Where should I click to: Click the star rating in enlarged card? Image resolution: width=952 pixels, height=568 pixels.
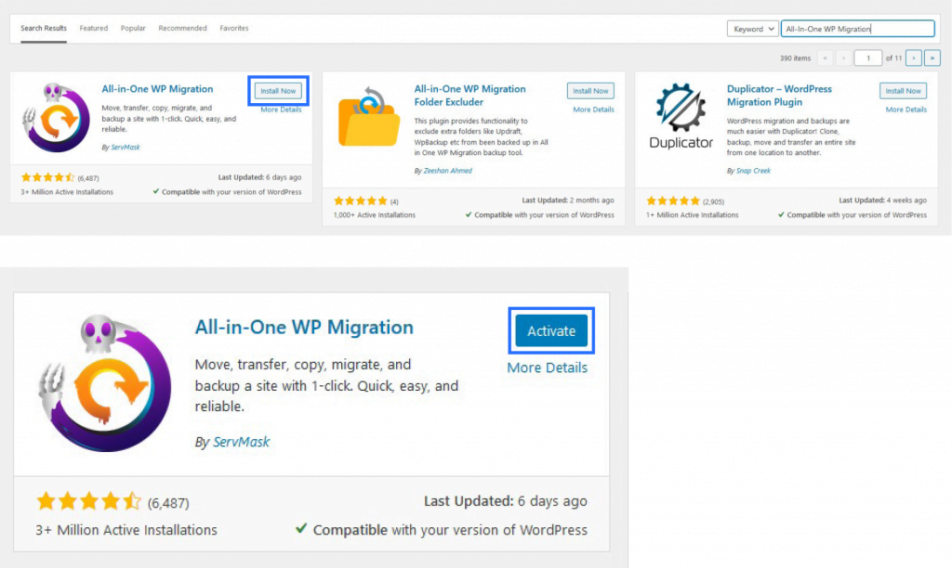[88, 502]
